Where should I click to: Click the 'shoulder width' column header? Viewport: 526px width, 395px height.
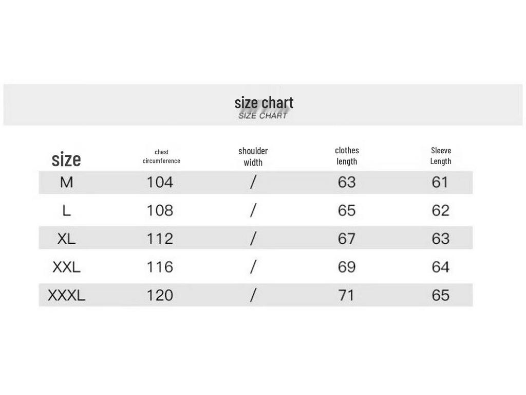point(253,156)
